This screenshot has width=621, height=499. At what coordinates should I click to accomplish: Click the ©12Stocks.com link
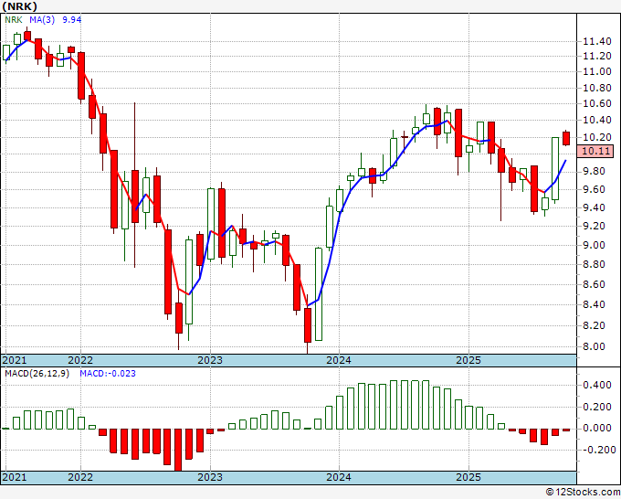click(x=583, y=493)
